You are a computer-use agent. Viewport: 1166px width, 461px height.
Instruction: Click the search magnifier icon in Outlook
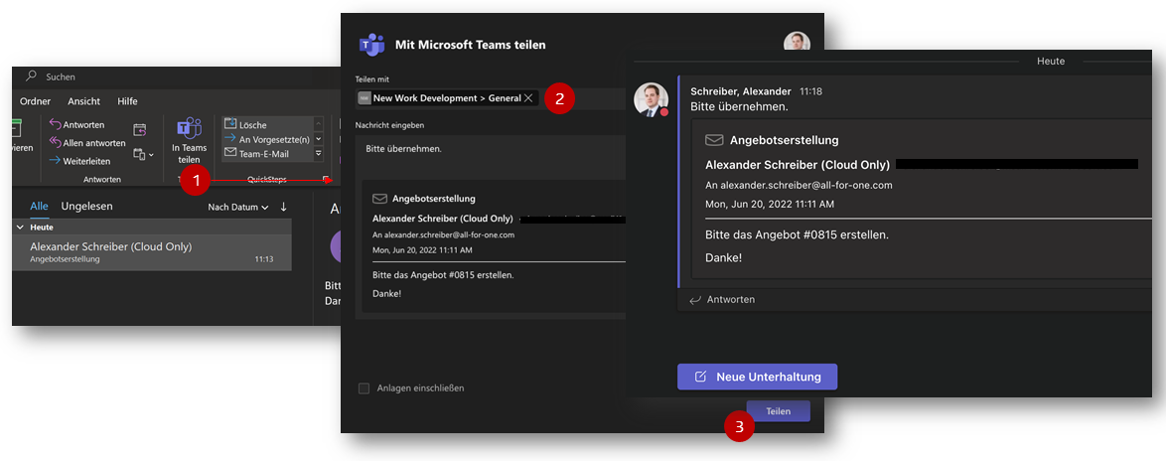pyautogui.click(x=31, y=76)
